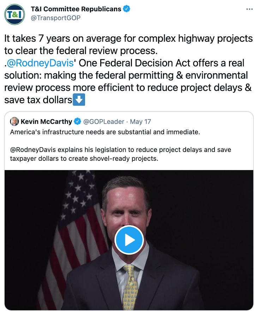The image size is (259, 316).
Task: Click the Kevin McCarthy display name
Action: tap(46, 122)
